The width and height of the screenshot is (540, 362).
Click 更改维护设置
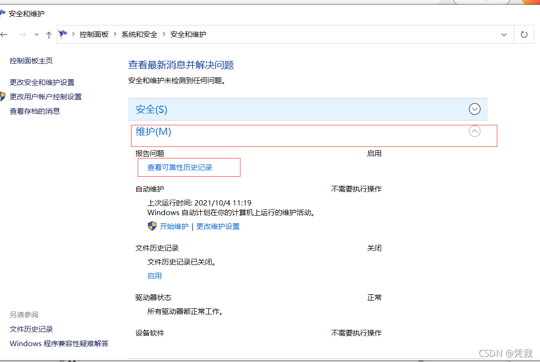coord(218,226)
